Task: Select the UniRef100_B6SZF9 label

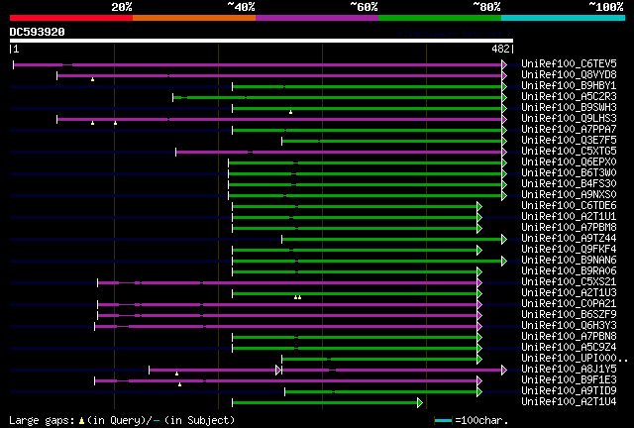Action: (x=569, y=315)
